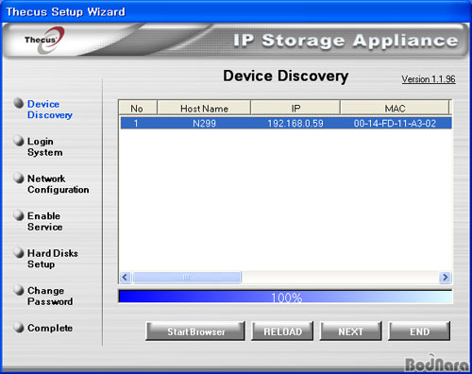Screen dimensions: 472x374
Task: Open the Hard Disks Setup step
Action: pos(53,259)
